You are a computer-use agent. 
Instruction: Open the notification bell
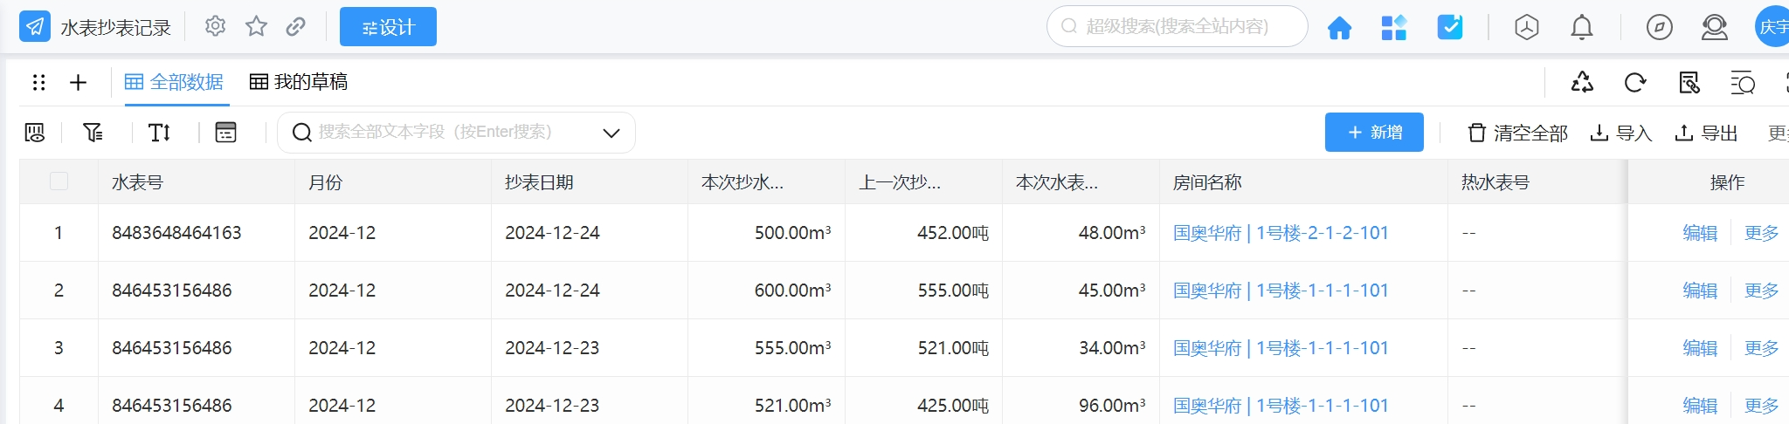(1581, 28)
